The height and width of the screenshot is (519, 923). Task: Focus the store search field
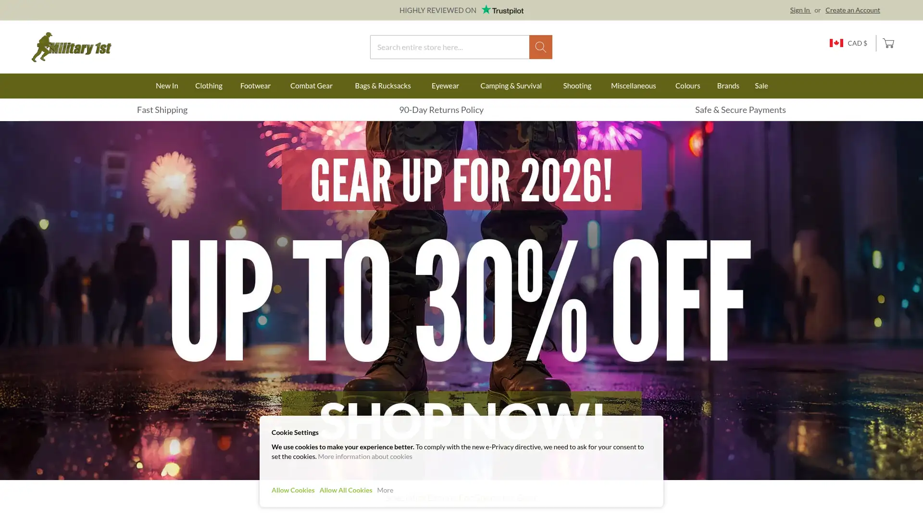pos(449,47)
